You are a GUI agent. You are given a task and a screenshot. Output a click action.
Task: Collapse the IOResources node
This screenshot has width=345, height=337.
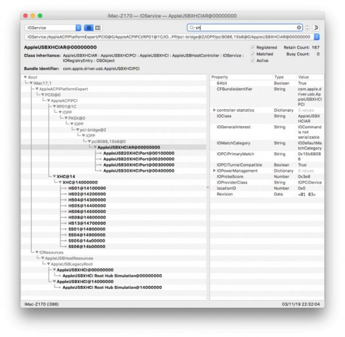click(x=37, y=252)
